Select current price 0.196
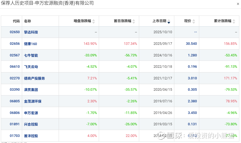The image size is (241, 143). tap(192, 66)
